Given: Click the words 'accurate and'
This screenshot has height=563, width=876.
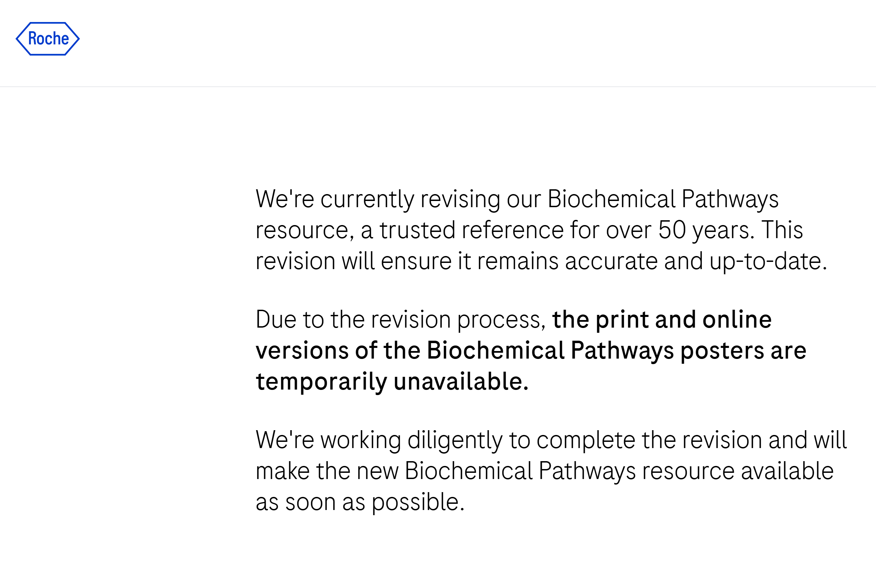Looking at the screenshot, I should tap(634, 262).
